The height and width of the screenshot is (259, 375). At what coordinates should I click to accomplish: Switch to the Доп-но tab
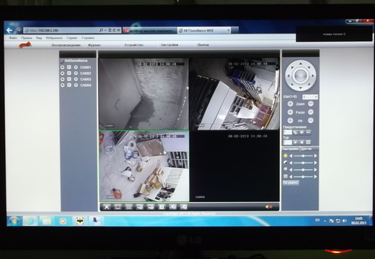(x=306, y=149)
